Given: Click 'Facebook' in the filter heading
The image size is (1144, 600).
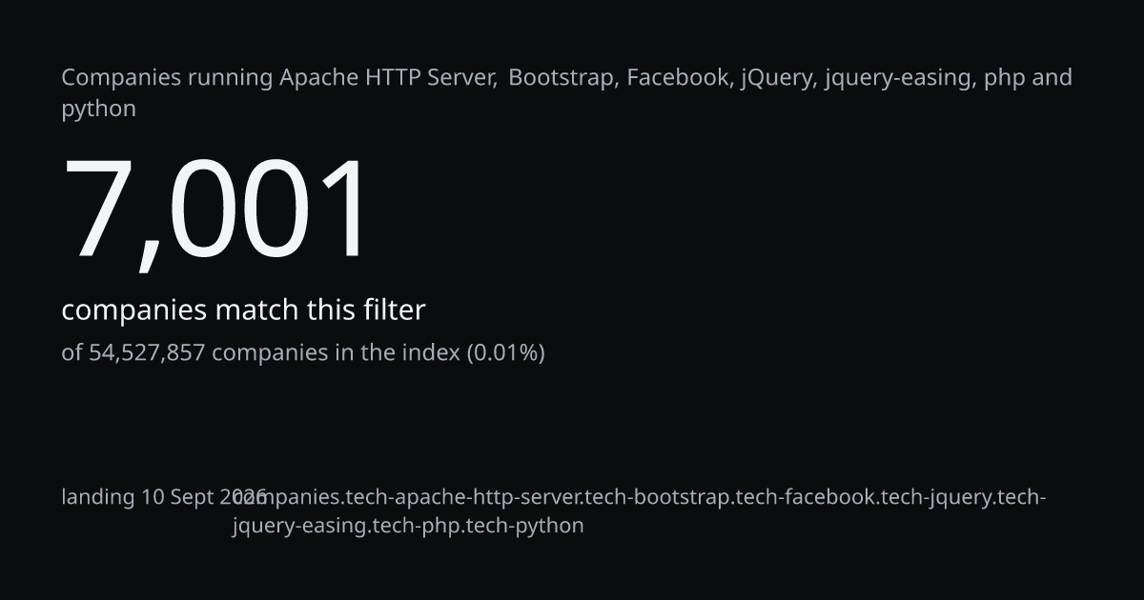Looking at the screenshot, I should pos(680,78).
